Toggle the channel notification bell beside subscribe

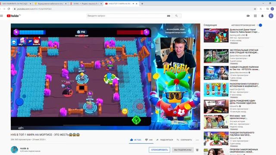[197, 150]
